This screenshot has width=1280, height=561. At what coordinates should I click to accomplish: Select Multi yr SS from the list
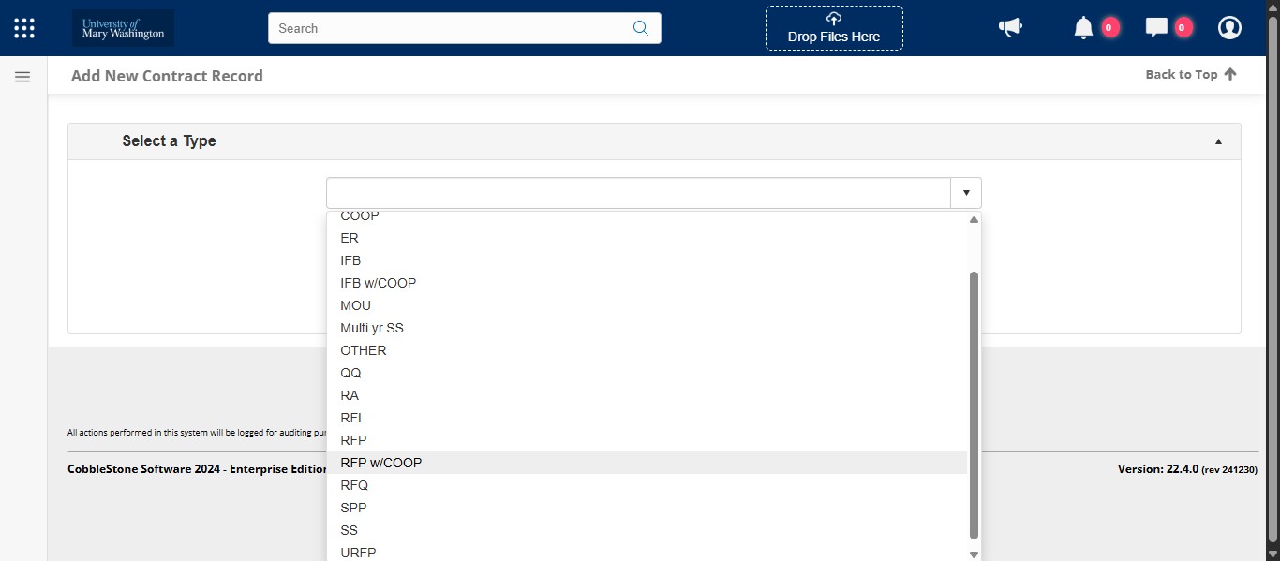click(371, 328)
